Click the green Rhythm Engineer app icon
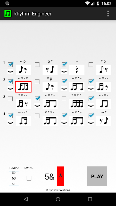116x206 pixels. [x=8, y=14]
